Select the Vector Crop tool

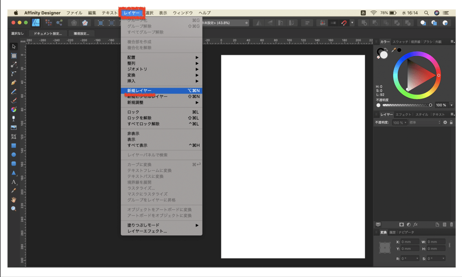tap(13, 136)
